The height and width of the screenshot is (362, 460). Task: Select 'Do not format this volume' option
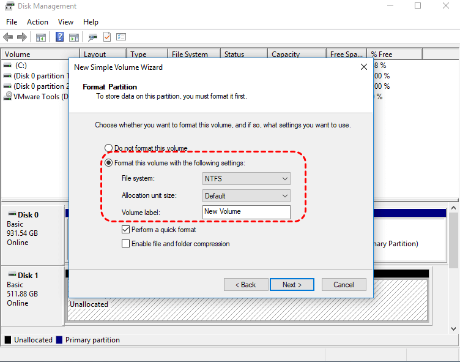click(109, 148)
